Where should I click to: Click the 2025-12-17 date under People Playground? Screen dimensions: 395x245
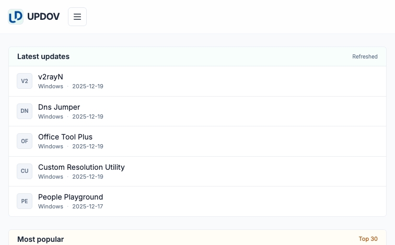88,206
